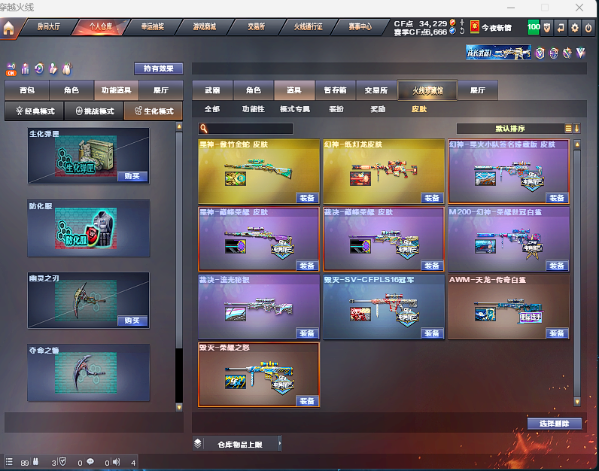The width and height of the screenshot is (599, 471).
Task: Filter by 全部 category
Action: 212,109
